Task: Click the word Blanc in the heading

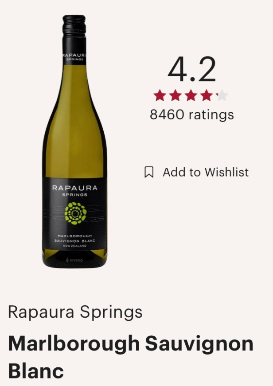Action: coord(36,371)
